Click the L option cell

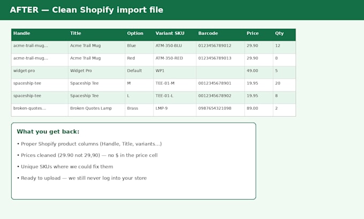(x=139, y=97)
